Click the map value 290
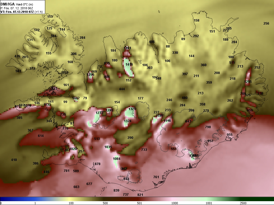 [x=130, y=138]
